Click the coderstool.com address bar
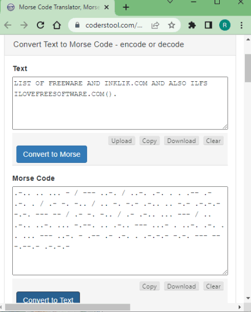Image resolution: width=251 pixels, height=312 pixels. (114, 25)
